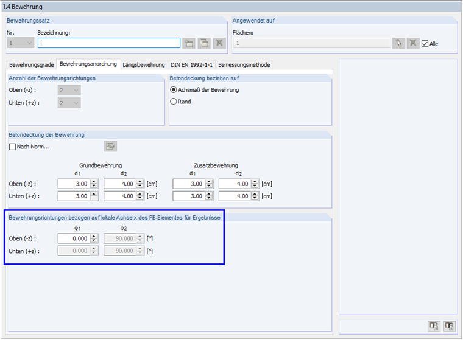Click Grundbewehrung d2 Oben value field
This screenshot has height=340, width=463.
pos(120,184)
